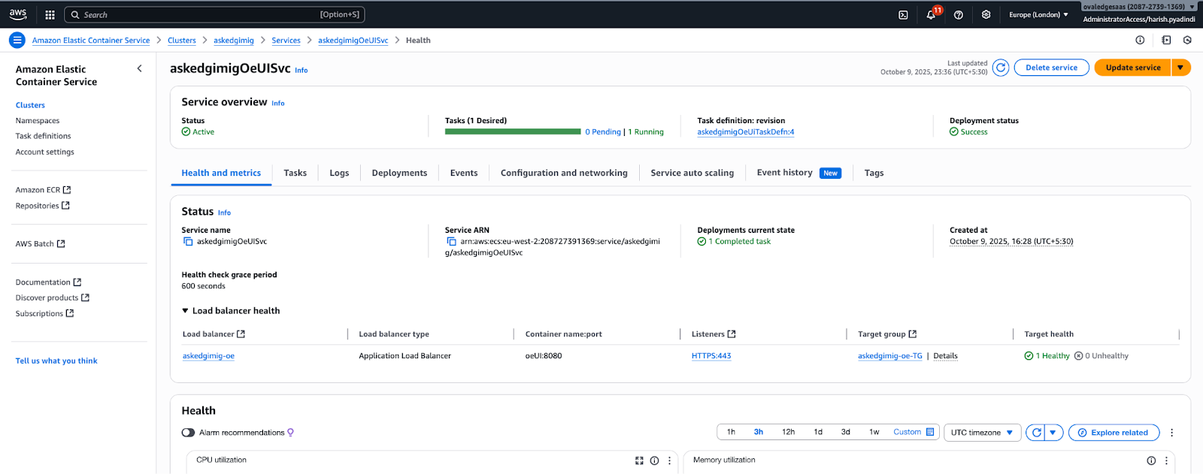View info for Memory utilization widget
The height and width of the screenshot is (474, 1203).
click(1151, 460)
